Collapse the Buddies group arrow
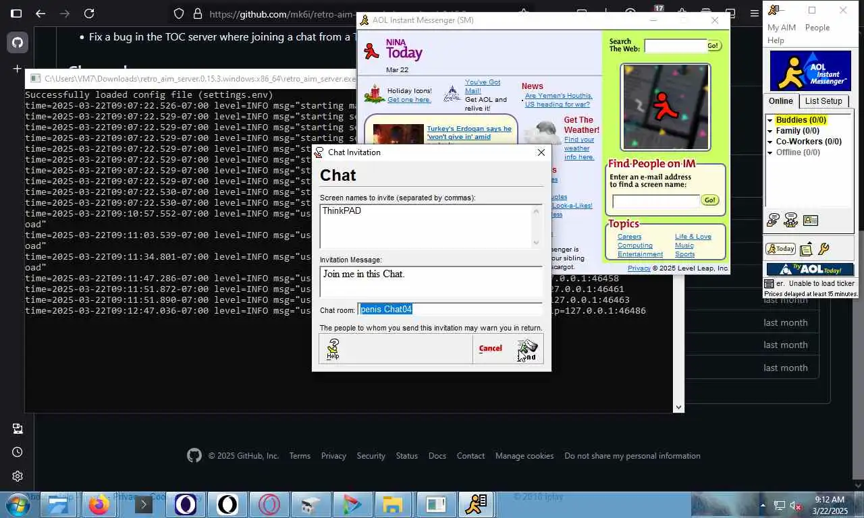The width and height of the screenshot is (864, 518). pyautogui.click(x=769, y=121)
